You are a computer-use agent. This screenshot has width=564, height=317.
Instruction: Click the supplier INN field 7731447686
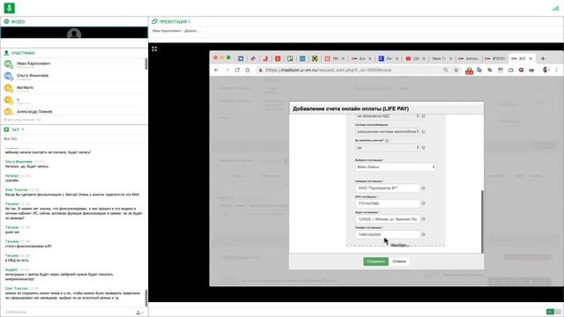[388, 203]
